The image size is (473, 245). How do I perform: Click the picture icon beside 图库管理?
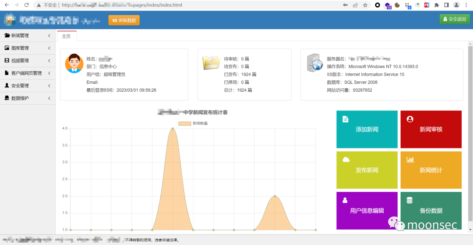(7, 48)
